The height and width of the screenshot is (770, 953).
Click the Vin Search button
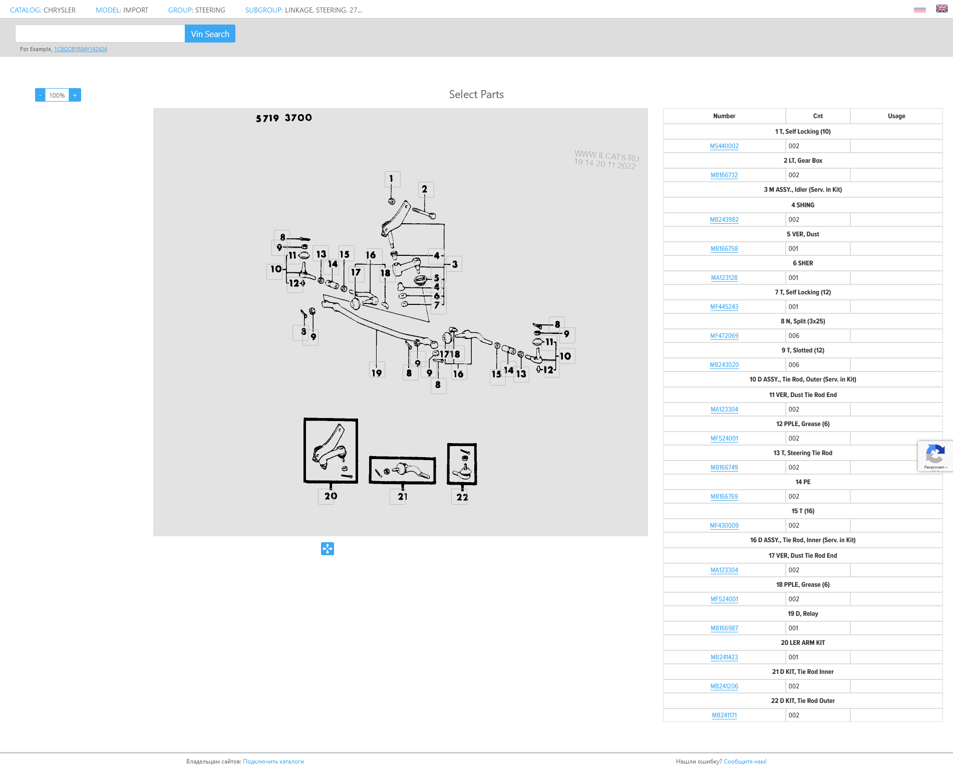click(210, 34)
